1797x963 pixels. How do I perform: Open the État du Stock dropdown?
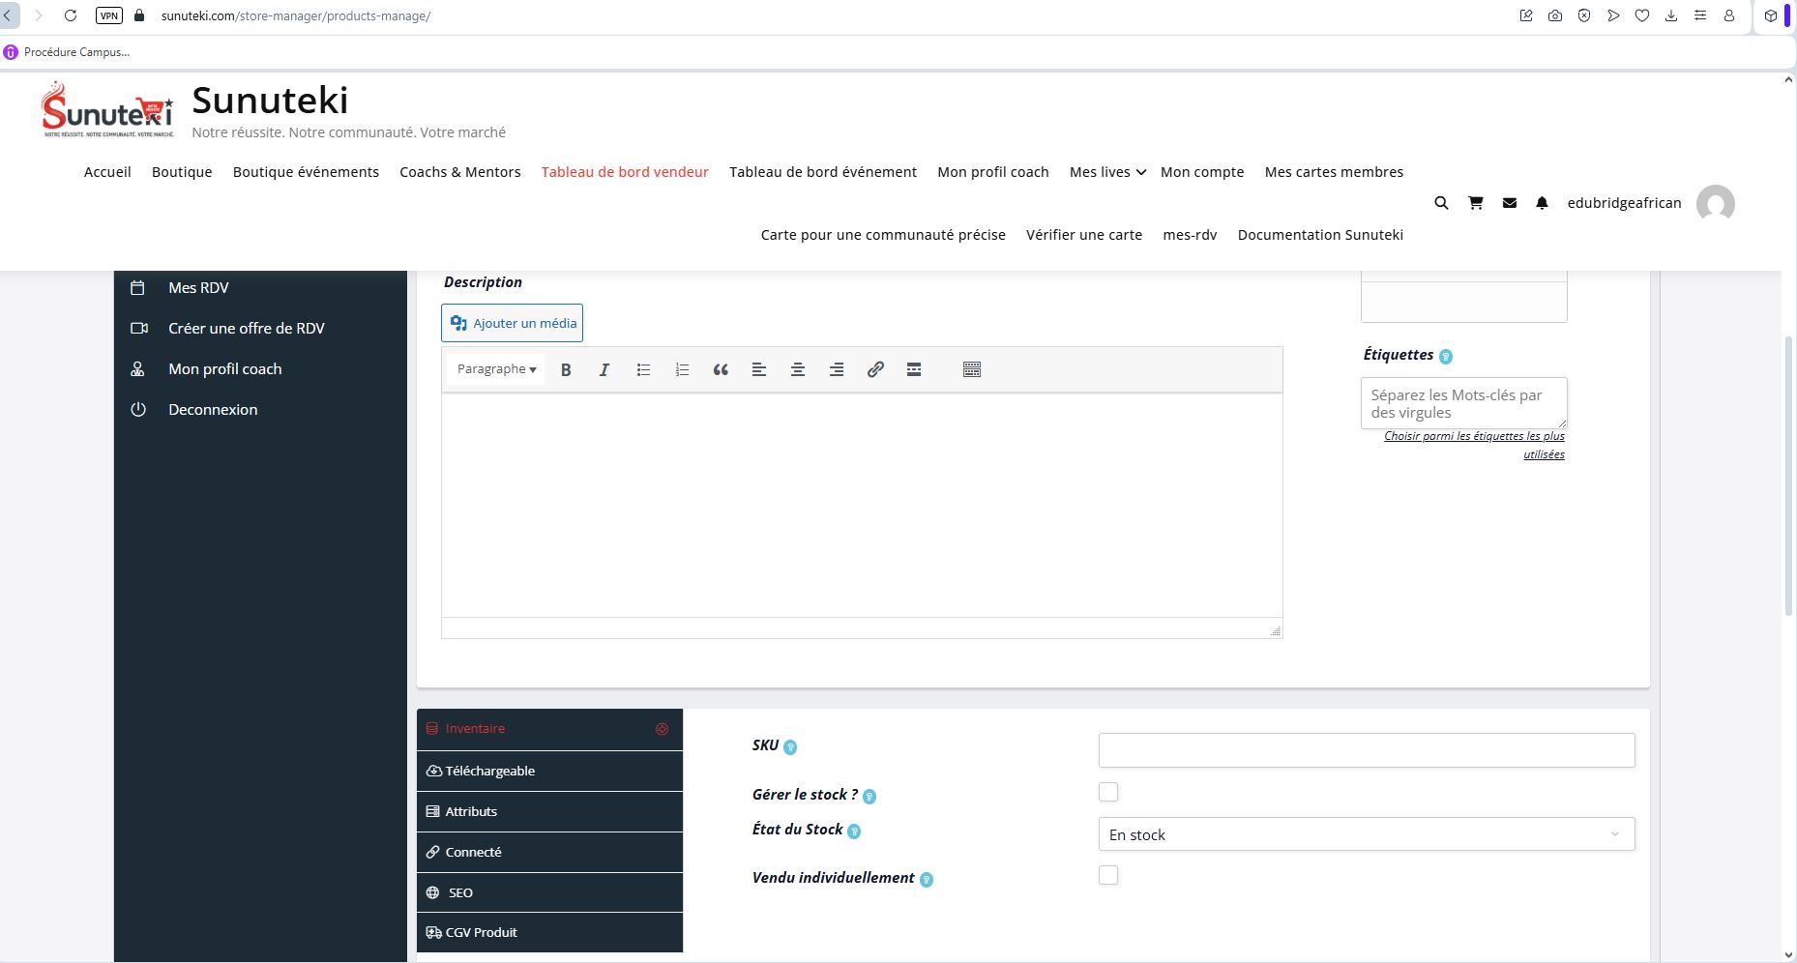(1366, 834)
